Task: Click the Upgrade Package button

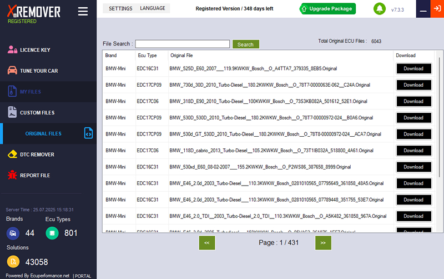Action: [x=327, y=9]
